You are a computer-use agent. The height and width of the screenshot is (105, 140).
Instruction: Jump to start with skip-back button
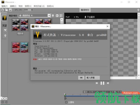[x=97, y=83]
